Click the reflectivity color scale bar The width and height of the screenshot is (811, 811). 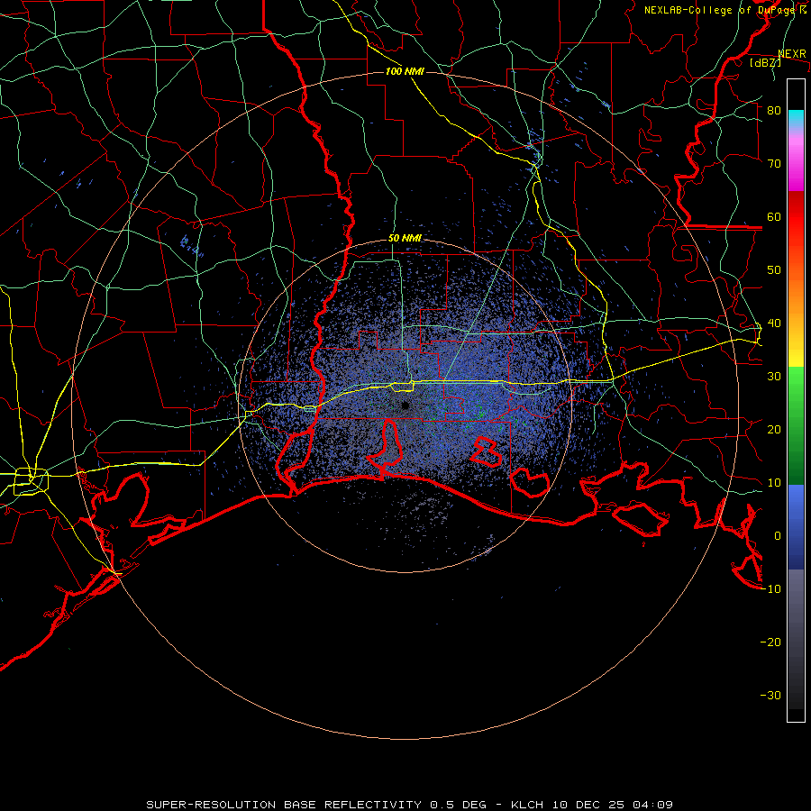point(796,400)
